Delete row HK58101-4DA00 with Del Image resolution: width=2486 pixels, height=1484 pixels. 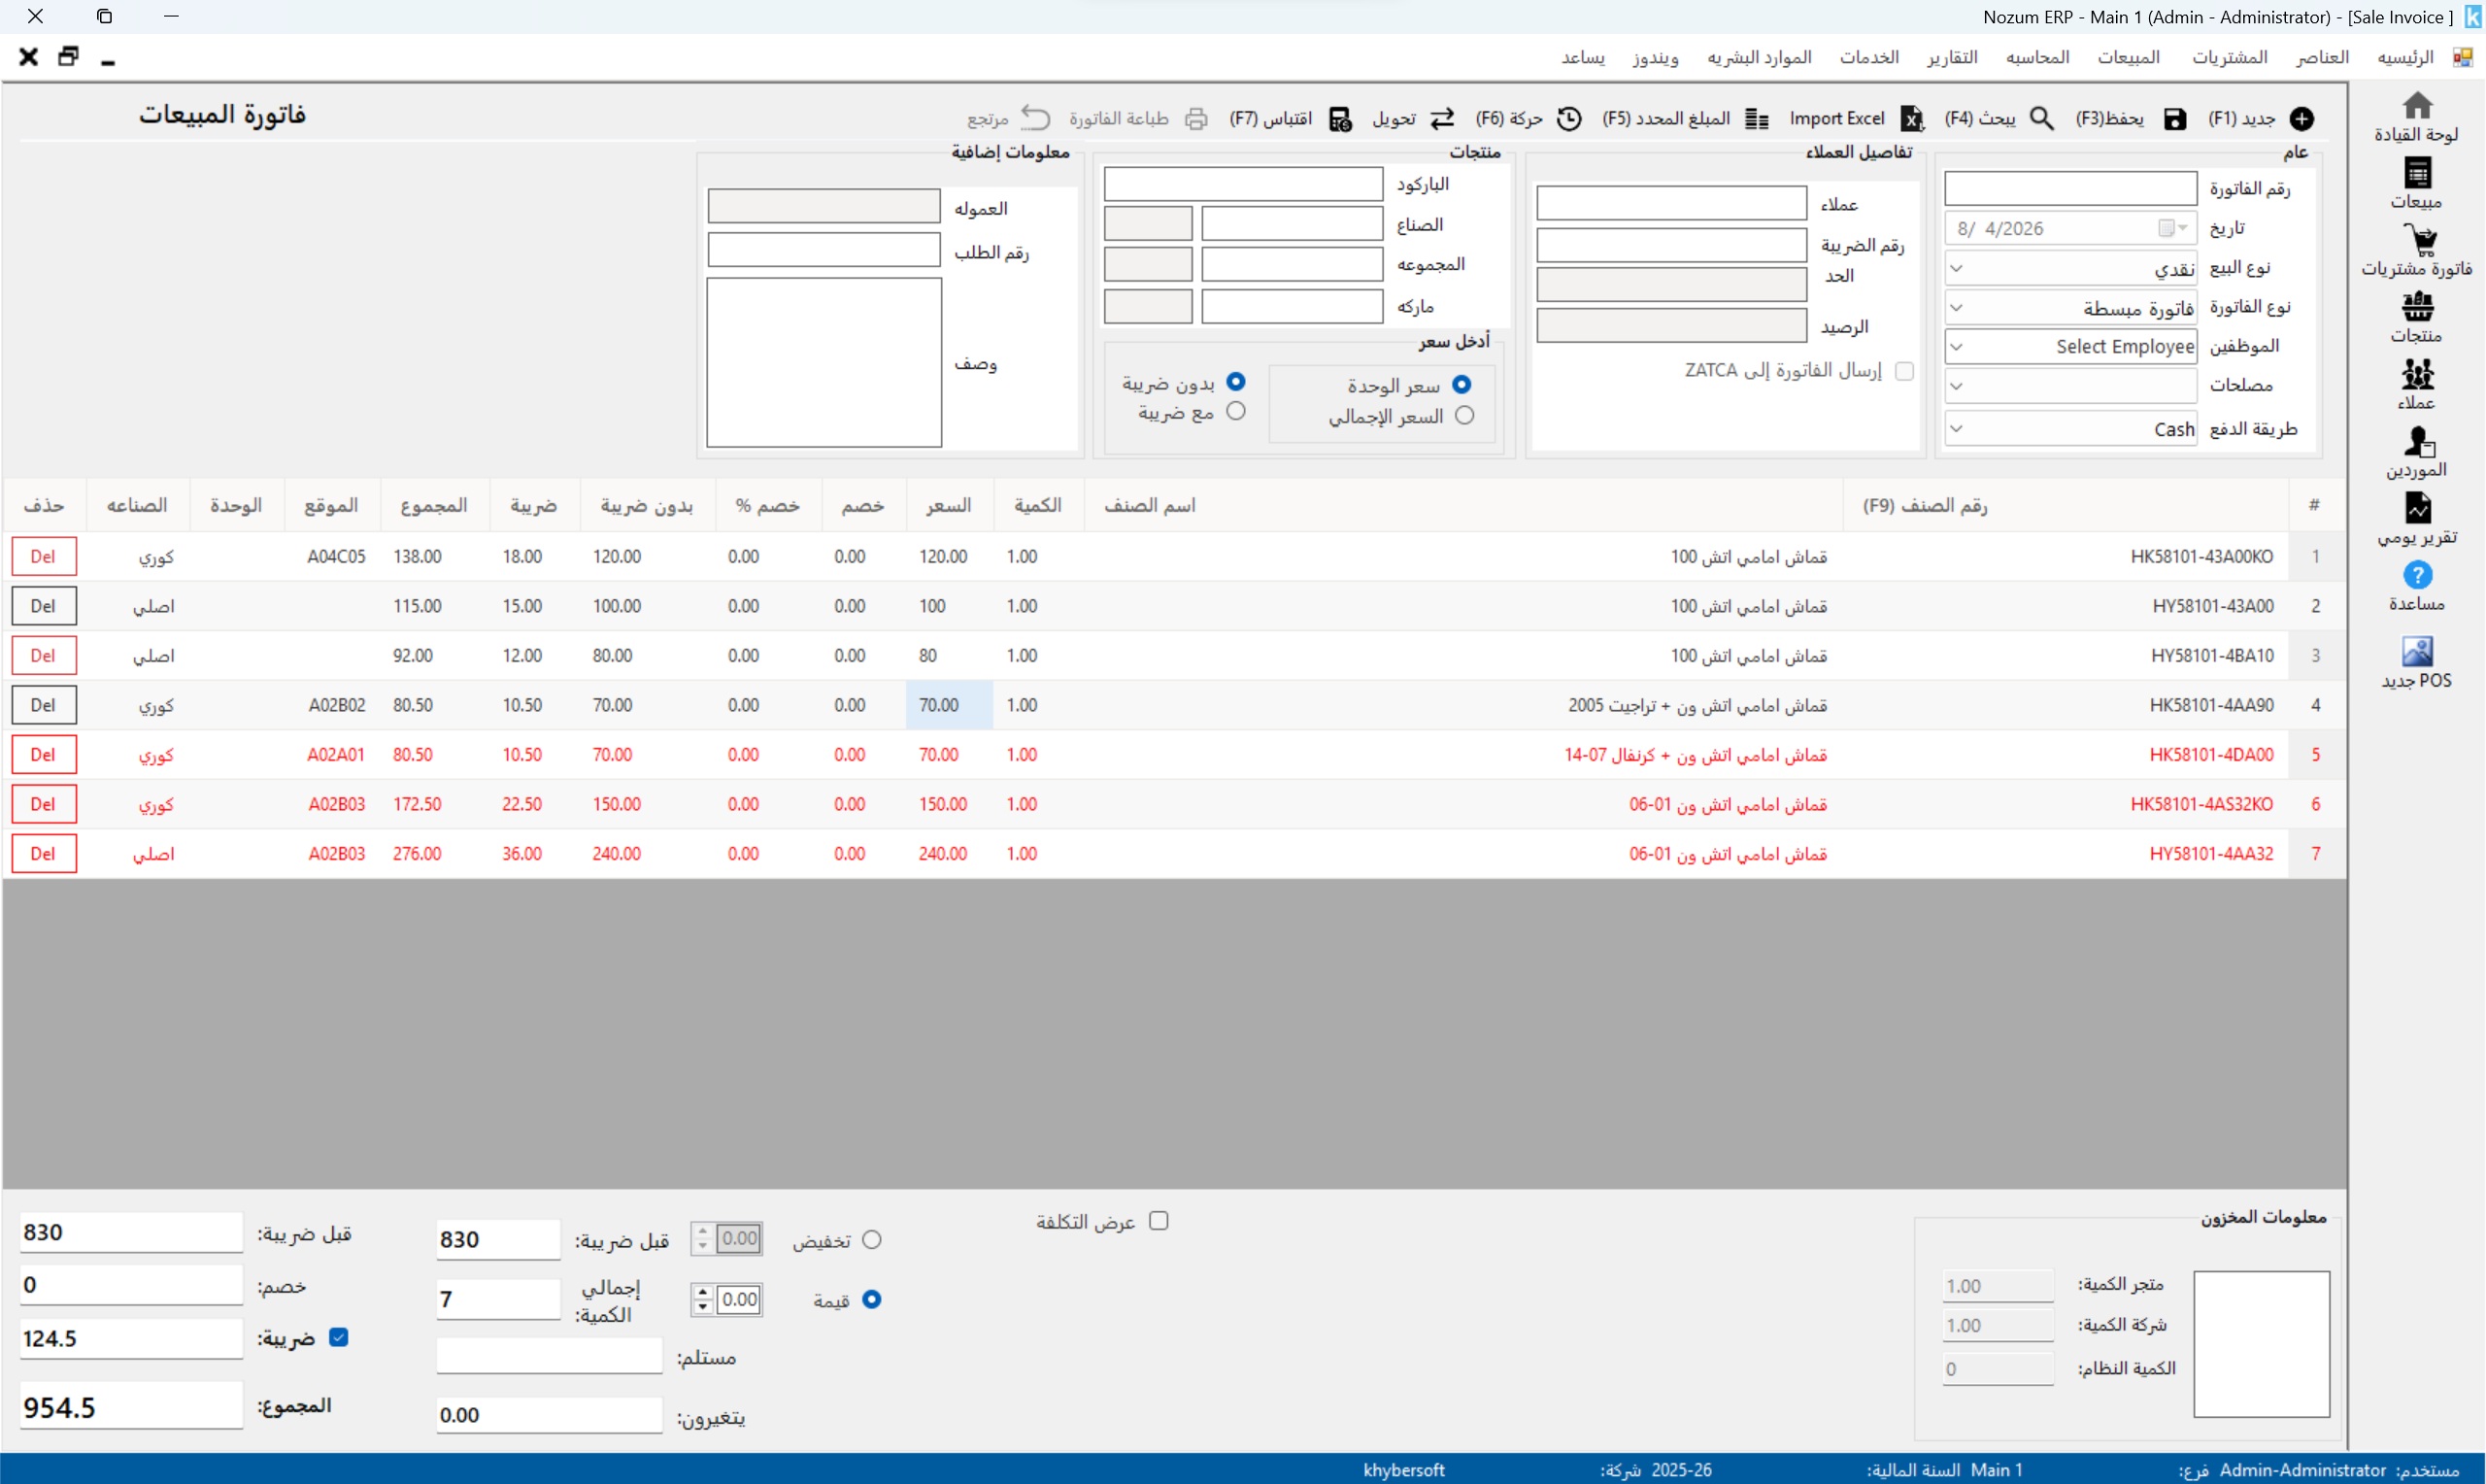(44, 755)
